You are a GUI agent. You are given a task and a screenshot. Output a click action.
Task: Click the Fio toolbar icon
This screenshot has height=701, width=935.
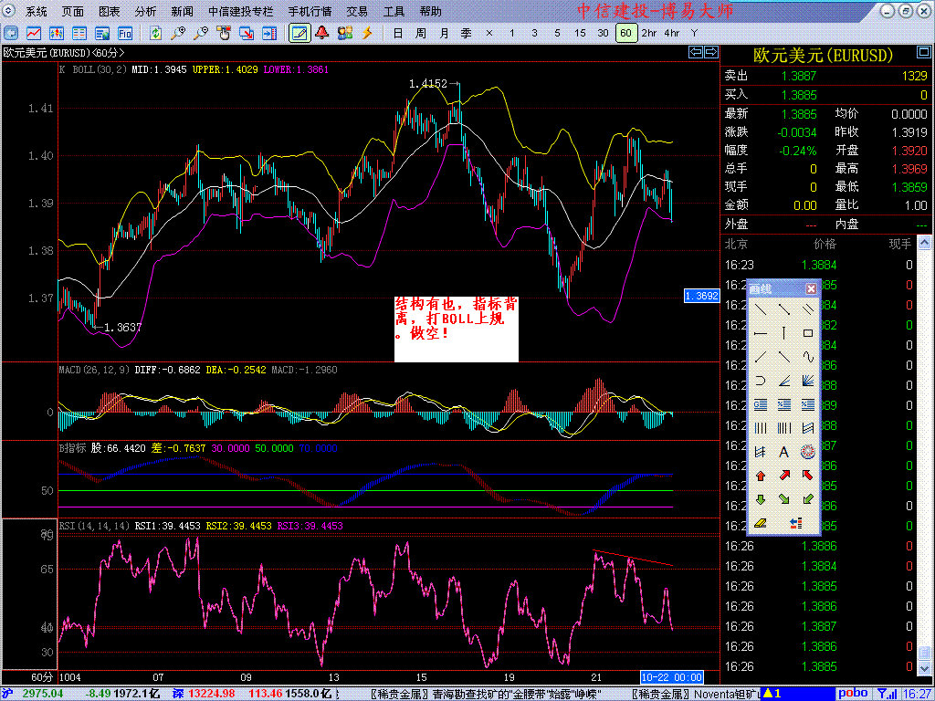tap(124, 34)
